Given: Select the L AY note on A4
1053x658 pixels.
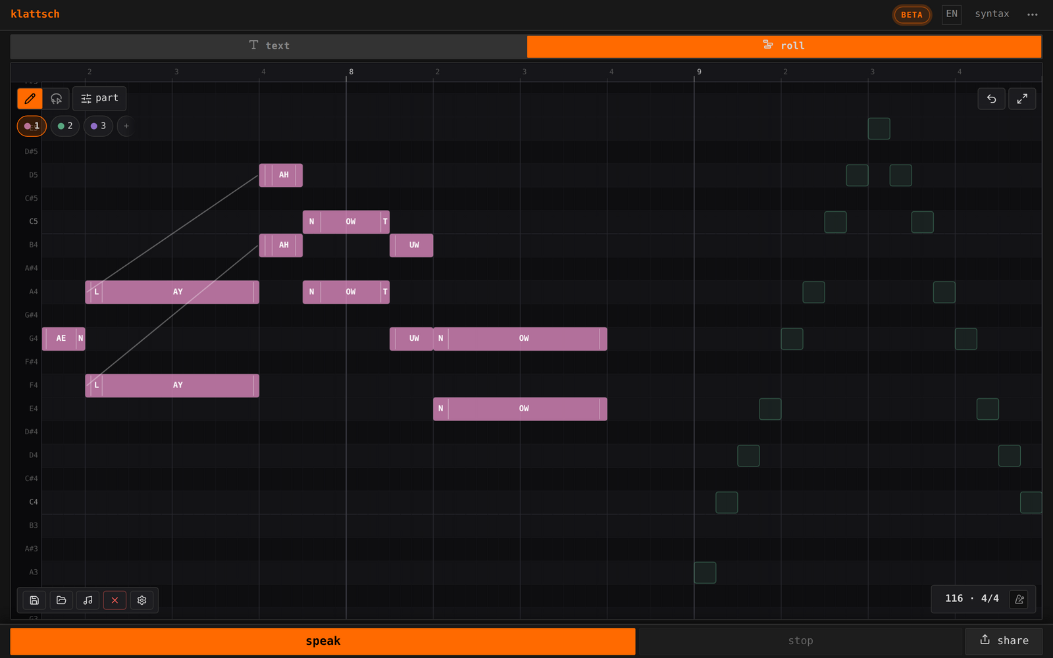Looking at the screenshot, I should (x=172, y=292).
